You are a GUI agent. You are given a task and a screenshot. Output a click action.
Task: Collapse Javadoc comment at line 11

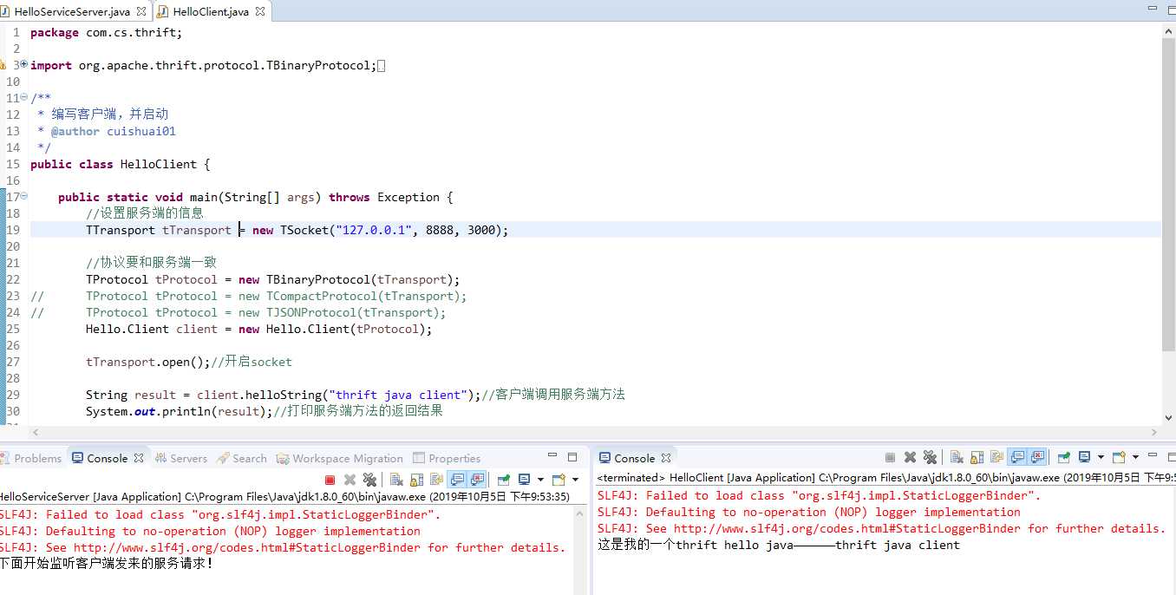[x=23, y=98]
